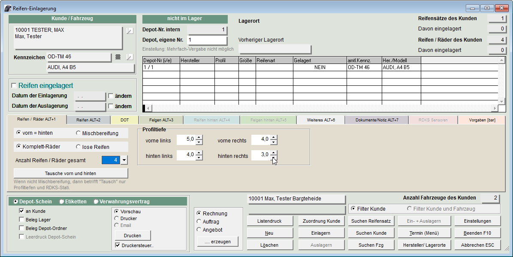Click the Depot, eigene Nr. input field
Image resolution: width=513 pixels, height=257 pixels.
pos(207,40)
